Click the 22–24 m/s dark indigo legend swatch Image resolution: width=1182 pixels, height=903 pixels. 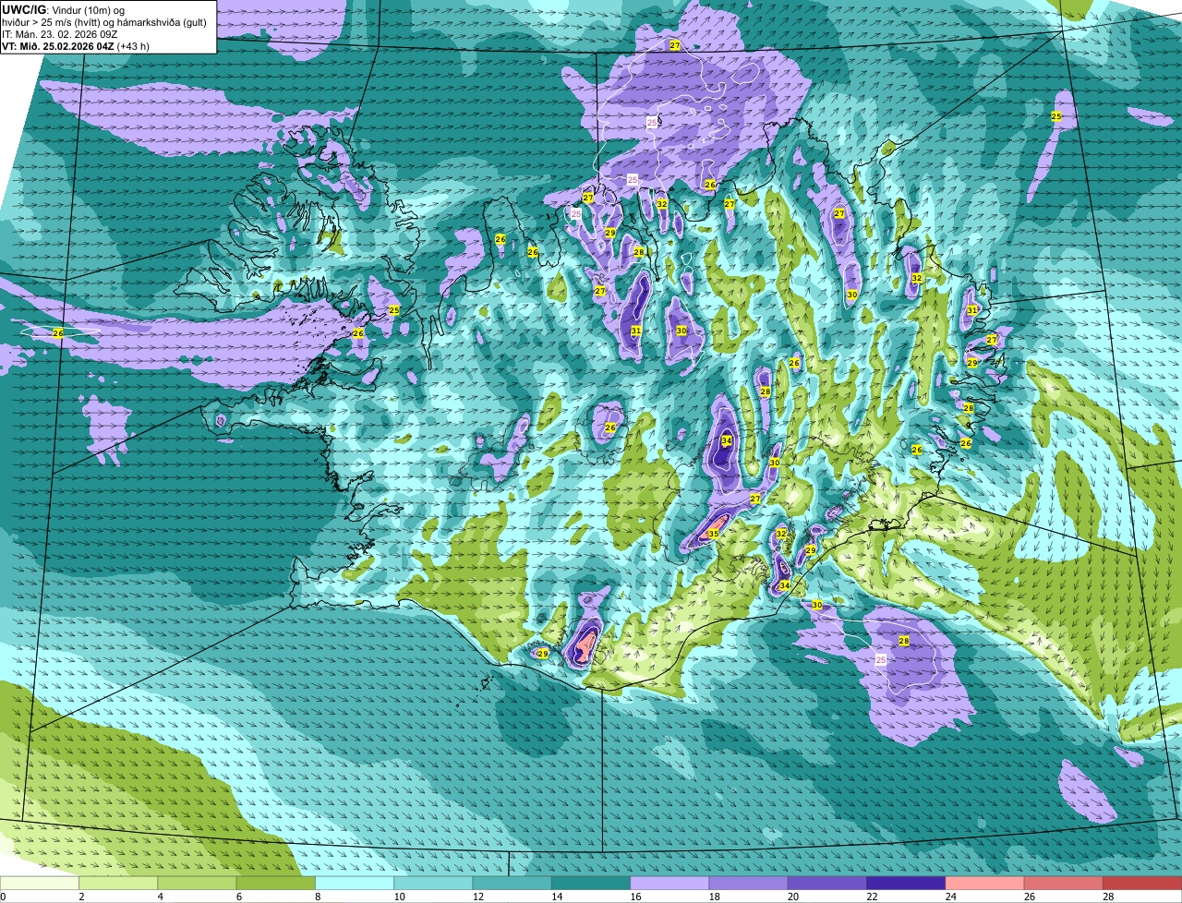pyautogui.click(x=906, y=883)
